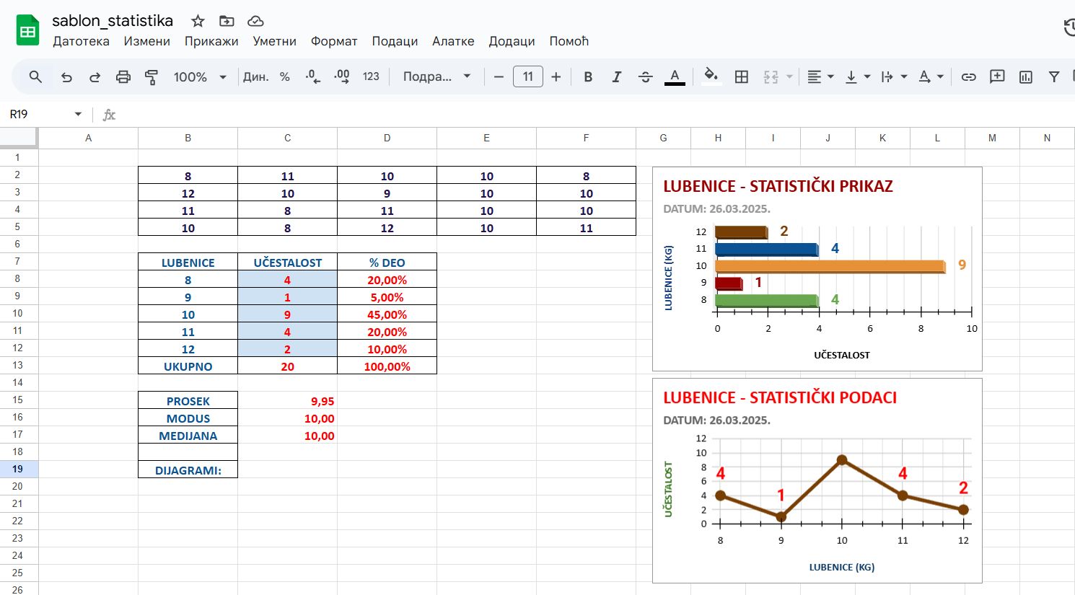Click the Insert chart icon

pos(1025,77)
